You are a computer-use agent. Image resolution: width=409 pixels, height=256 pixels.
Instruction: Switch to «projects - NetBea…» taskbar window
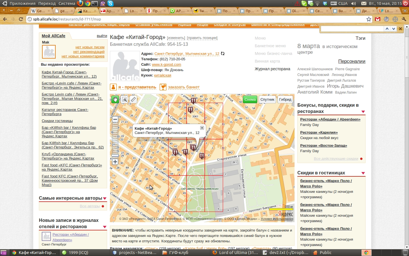click(135, 253)
